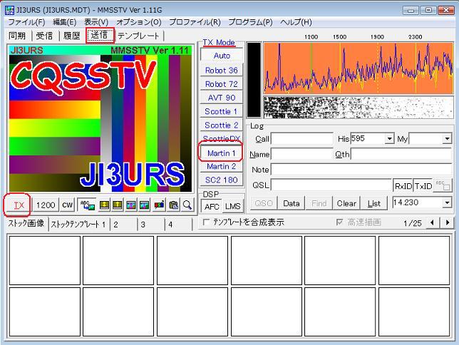This screenshot has width=459, height=345.
Task: Open 編集(E) menu
Action: 64,22
